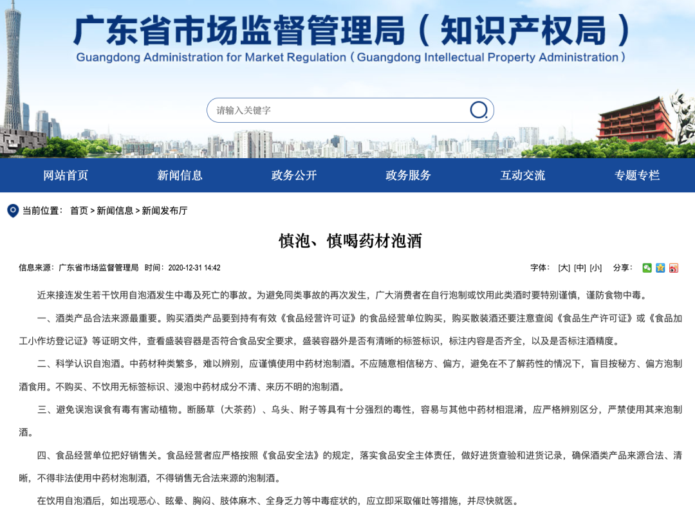Viewport: 695px width, 510px height.
Task: Open 政务公开 navigation menu
Action: pos(294,176)
